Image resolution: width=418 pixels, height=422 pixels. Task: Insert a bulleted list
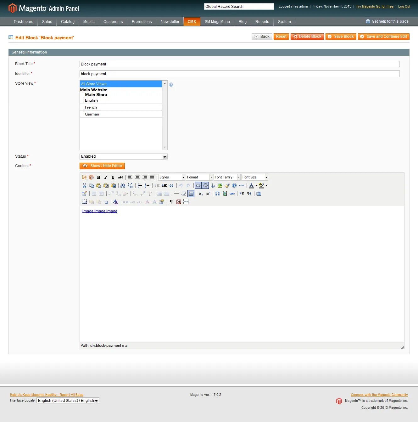pos(140,186)
